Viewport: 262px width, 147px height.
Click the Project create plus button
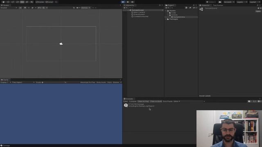(166, 8)
